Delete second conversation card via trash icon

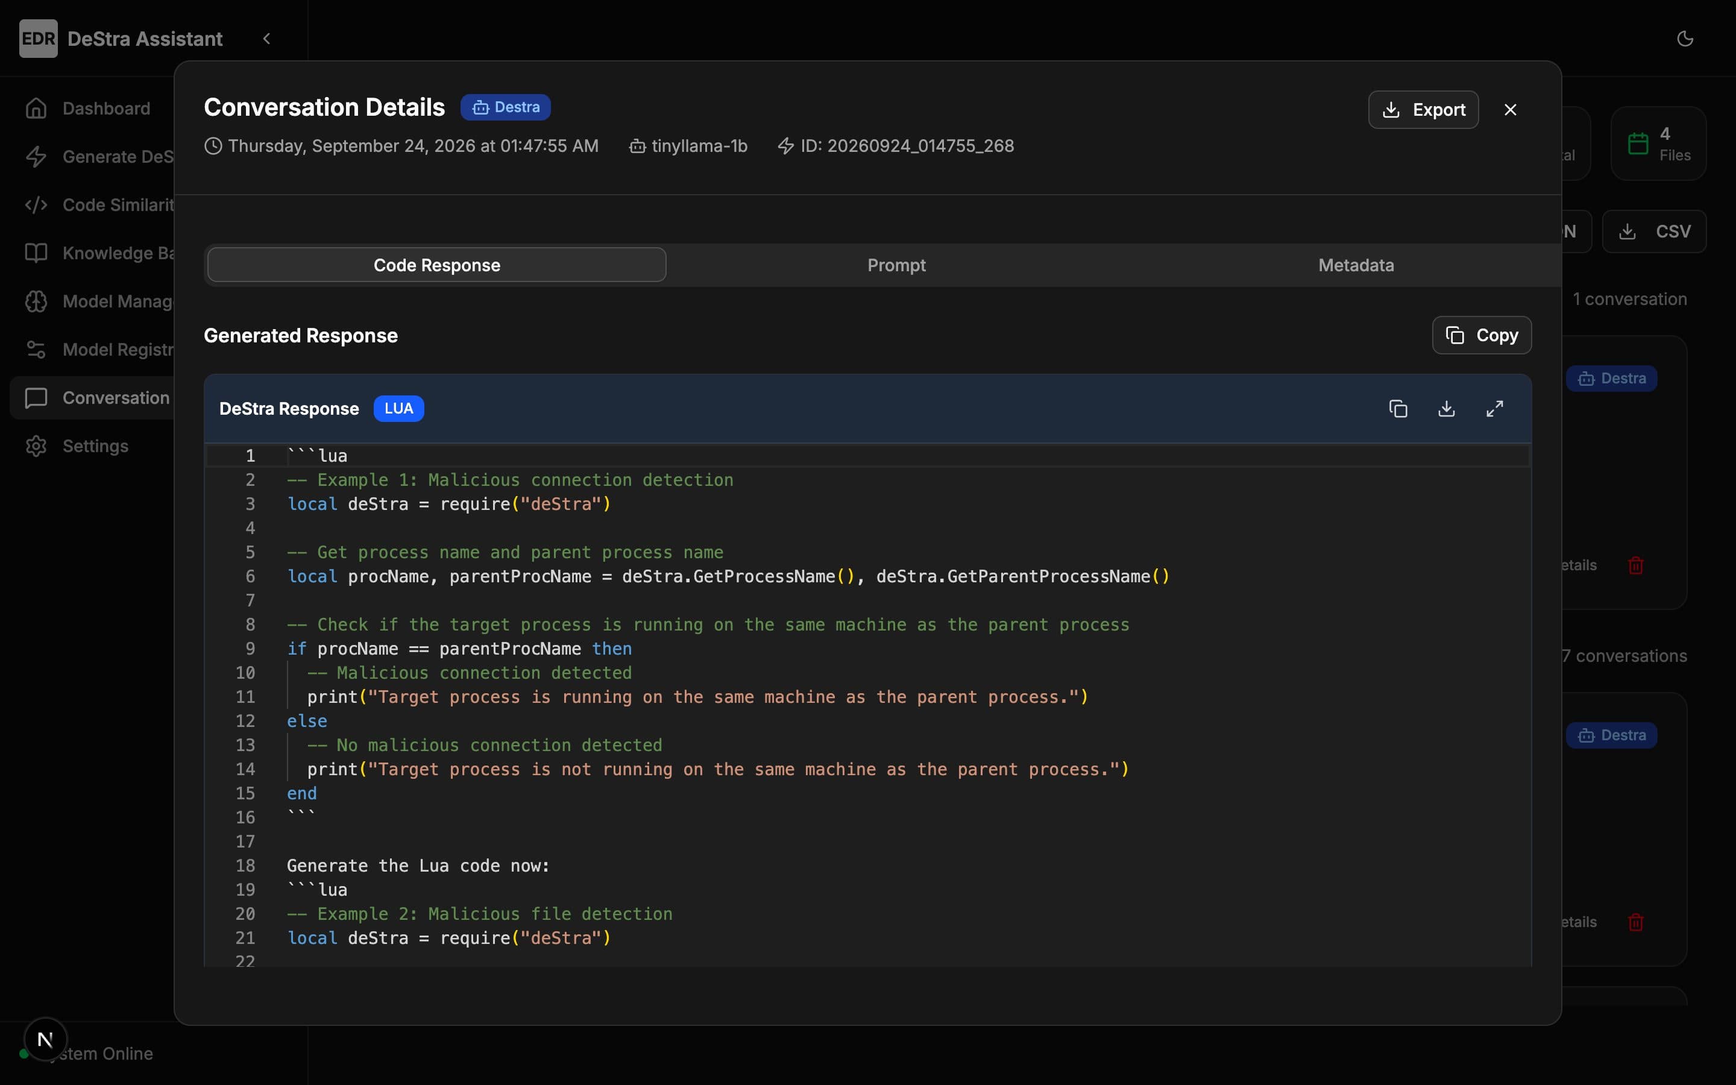pyautogui.click(x=1635, y=922)
